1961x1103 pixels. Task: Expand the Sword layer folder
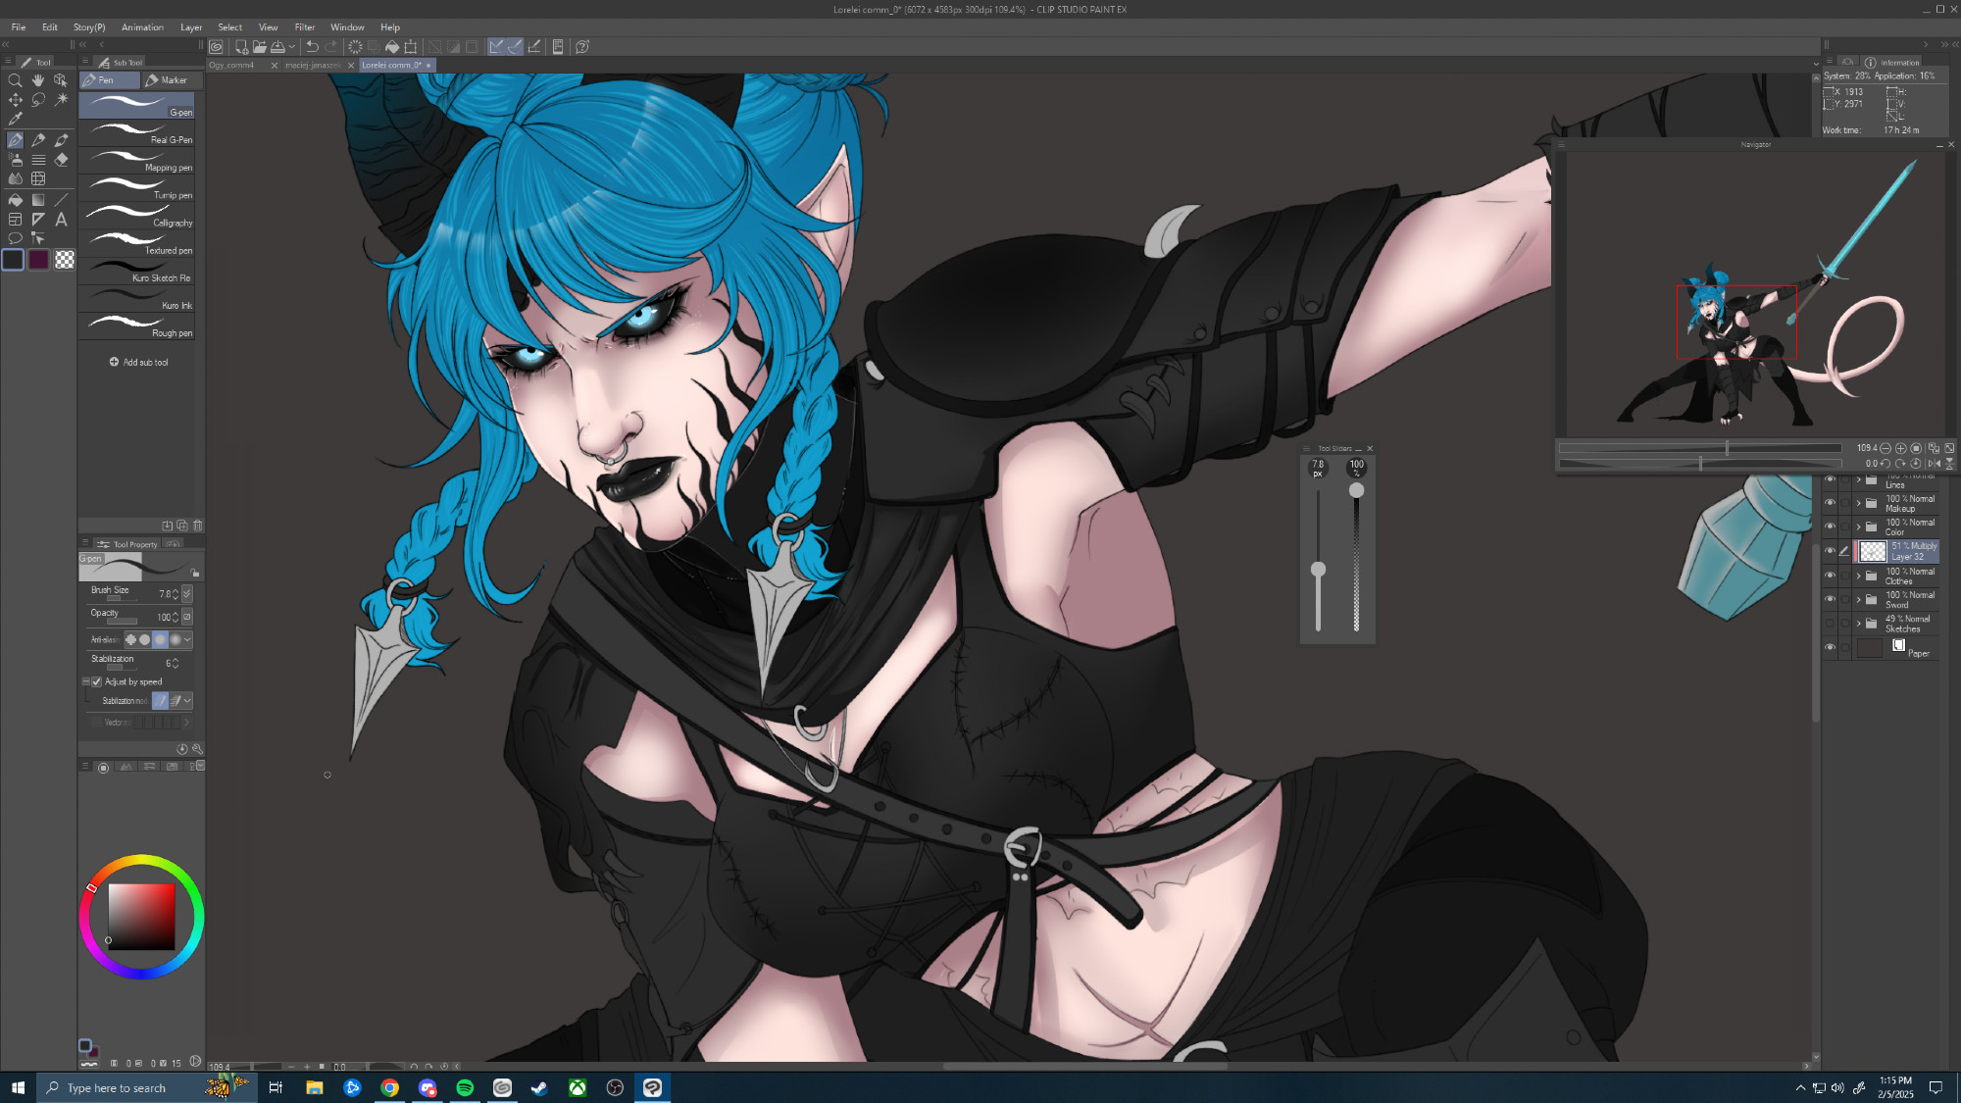(1858, 599)
